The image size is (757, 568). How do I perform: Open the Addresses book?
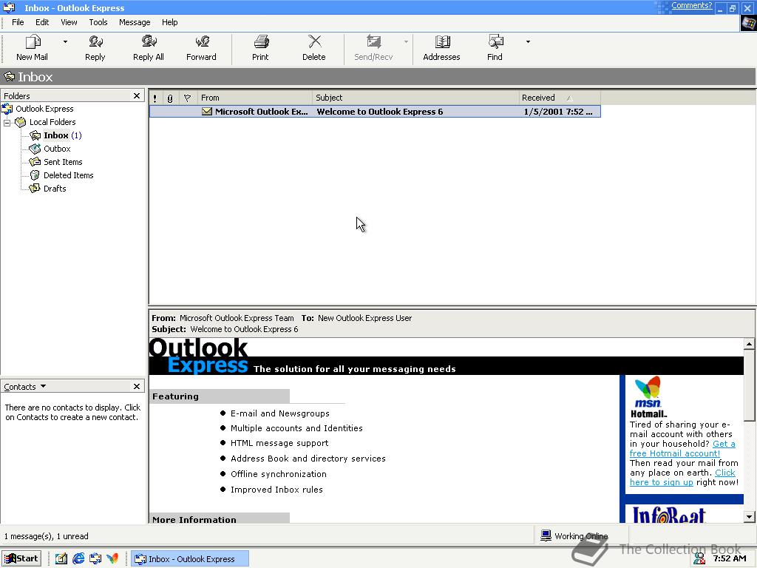(x=442, y=48)
